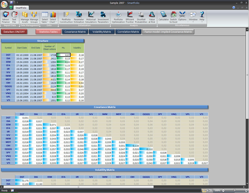Click the Office orb button
The image size is (249, 193).
click(4, 4)
